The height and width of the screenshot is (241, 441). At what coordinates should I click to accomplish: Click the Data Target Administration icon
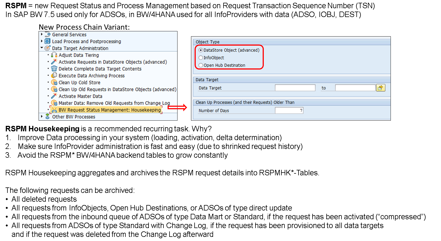tap(47, 48)
